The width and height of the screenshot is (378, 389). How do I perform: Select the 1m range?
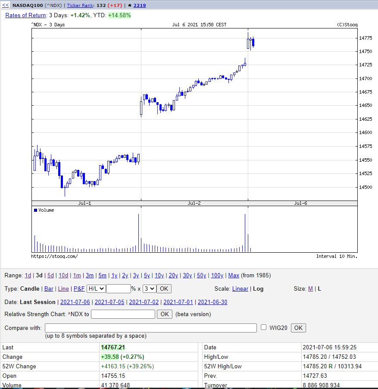click(77, 276)
